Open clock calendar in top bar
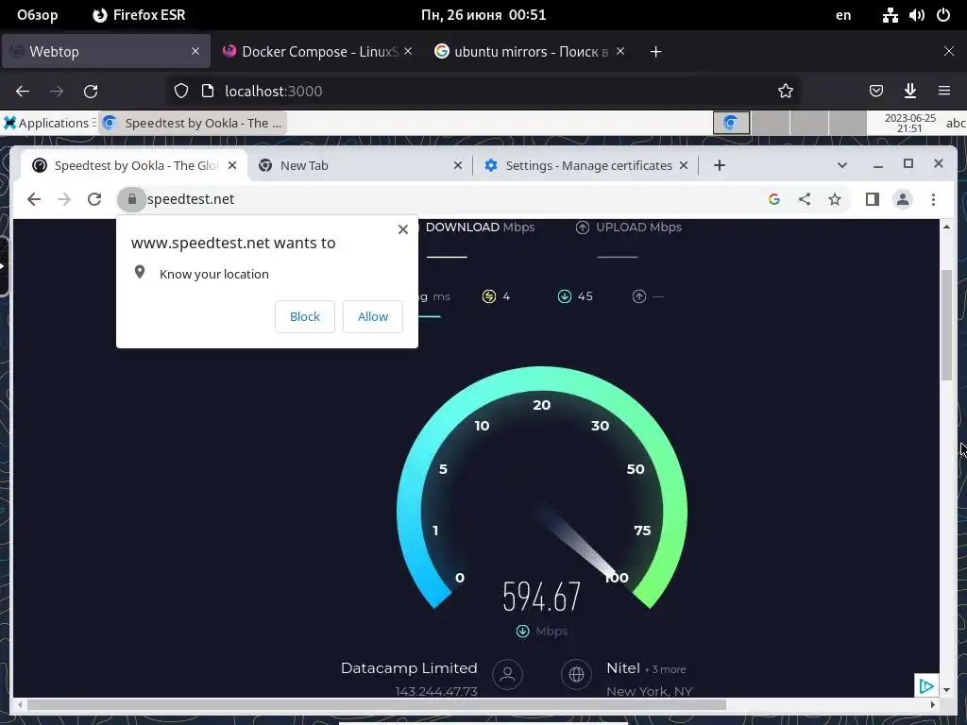This screenshot has width=967, height=725. tap(483, 15)
